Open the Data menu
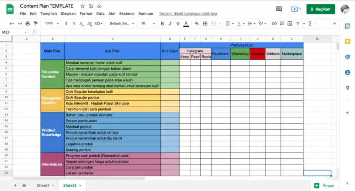 click(x=100, y=14)
